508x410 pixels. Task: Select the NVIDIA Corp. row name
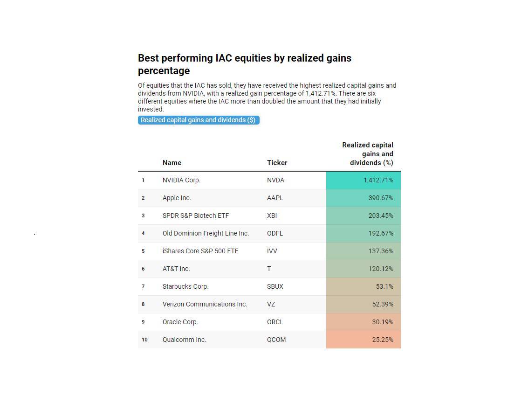181,181
